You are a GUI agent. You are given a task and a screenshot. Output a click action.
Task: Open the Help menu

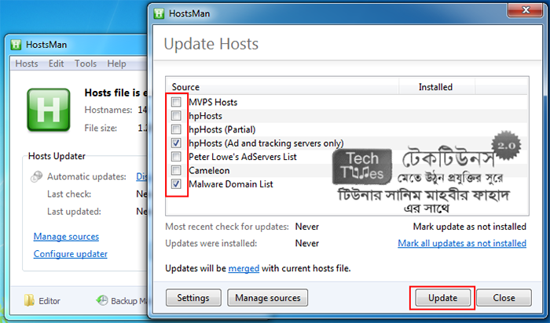click(x=116, y=64)
